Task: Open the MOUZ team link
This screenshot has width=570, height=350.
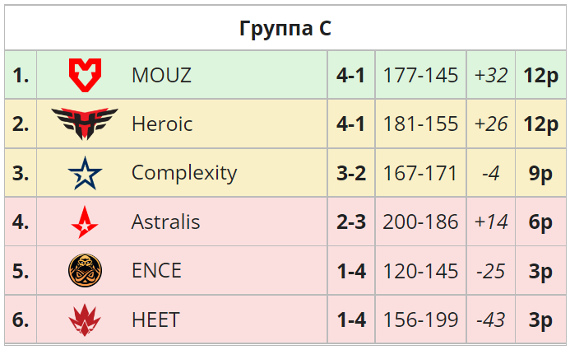Action: pyautogui.click(x=161, y=75)
